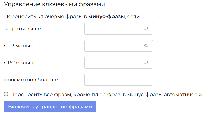Click the просмотров больше label
This screenshot has width=206, height=116.
click(31, 80)
